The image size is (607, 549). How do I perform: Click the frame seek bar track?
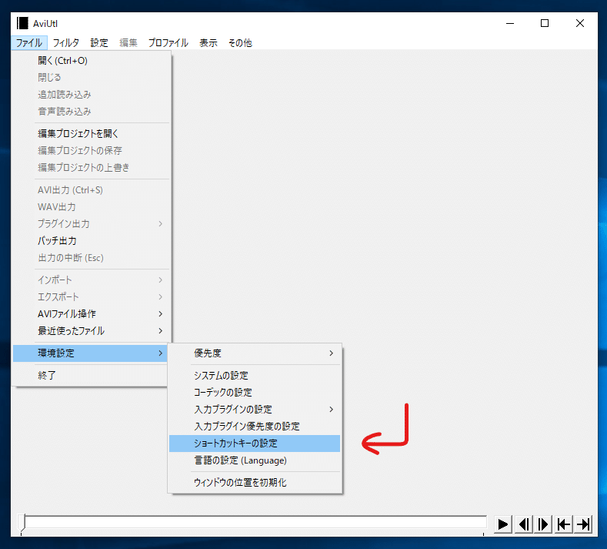(x=254, y=522)
